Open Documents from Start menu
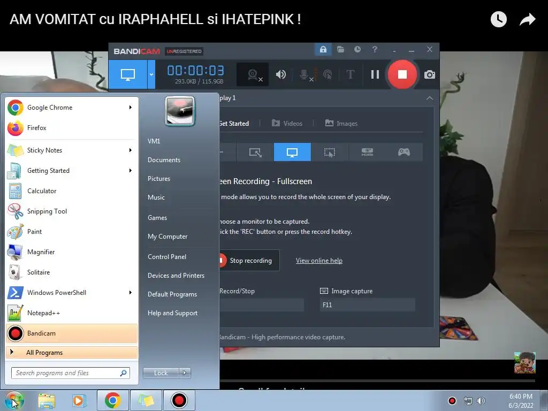Screen dimensions: 548x411 [x=164, y=160]
